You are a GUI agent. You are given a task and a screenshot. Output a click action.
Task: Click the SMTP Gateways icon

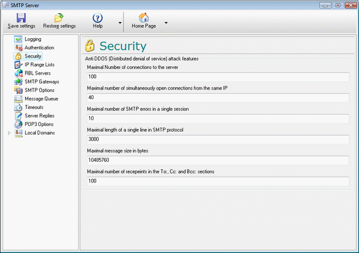click(18, 82)
